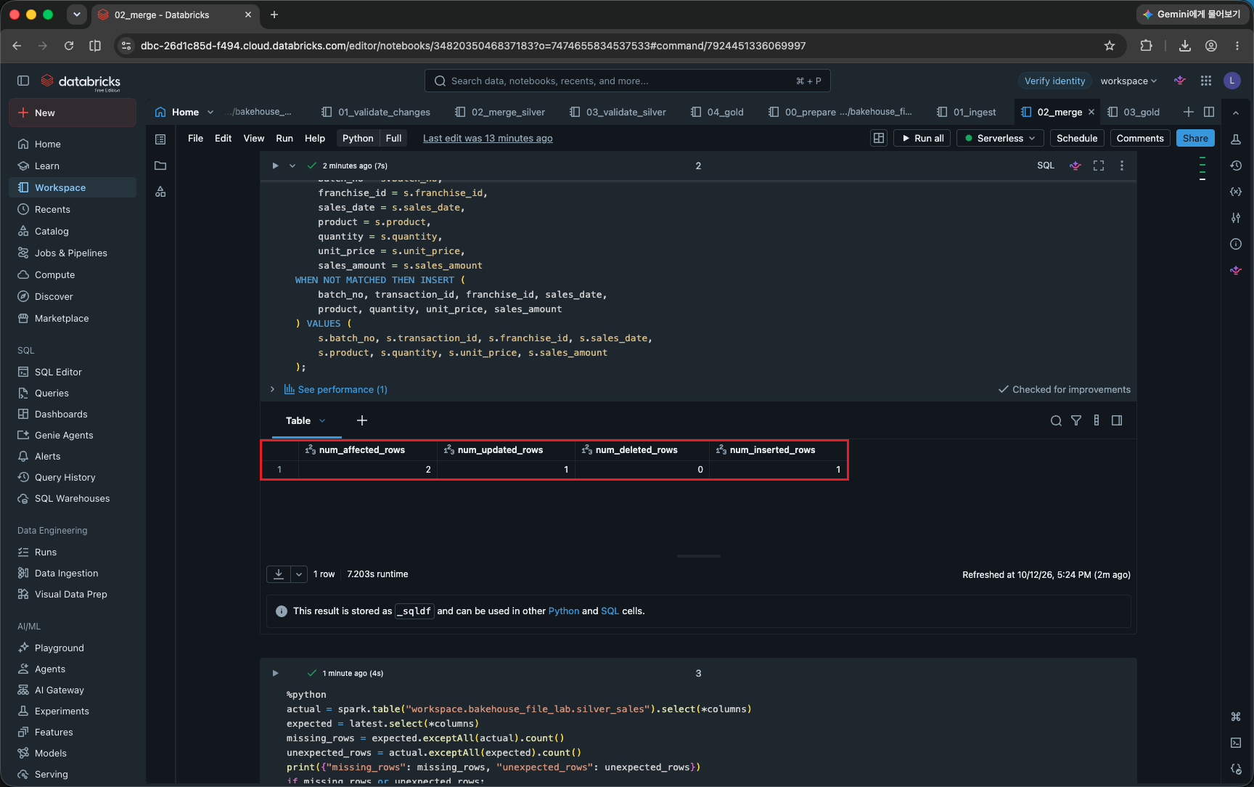Switch to the 01_ingest notebook tab
Viewport: 1254px width, 787px height.
(x=967, y=112)
